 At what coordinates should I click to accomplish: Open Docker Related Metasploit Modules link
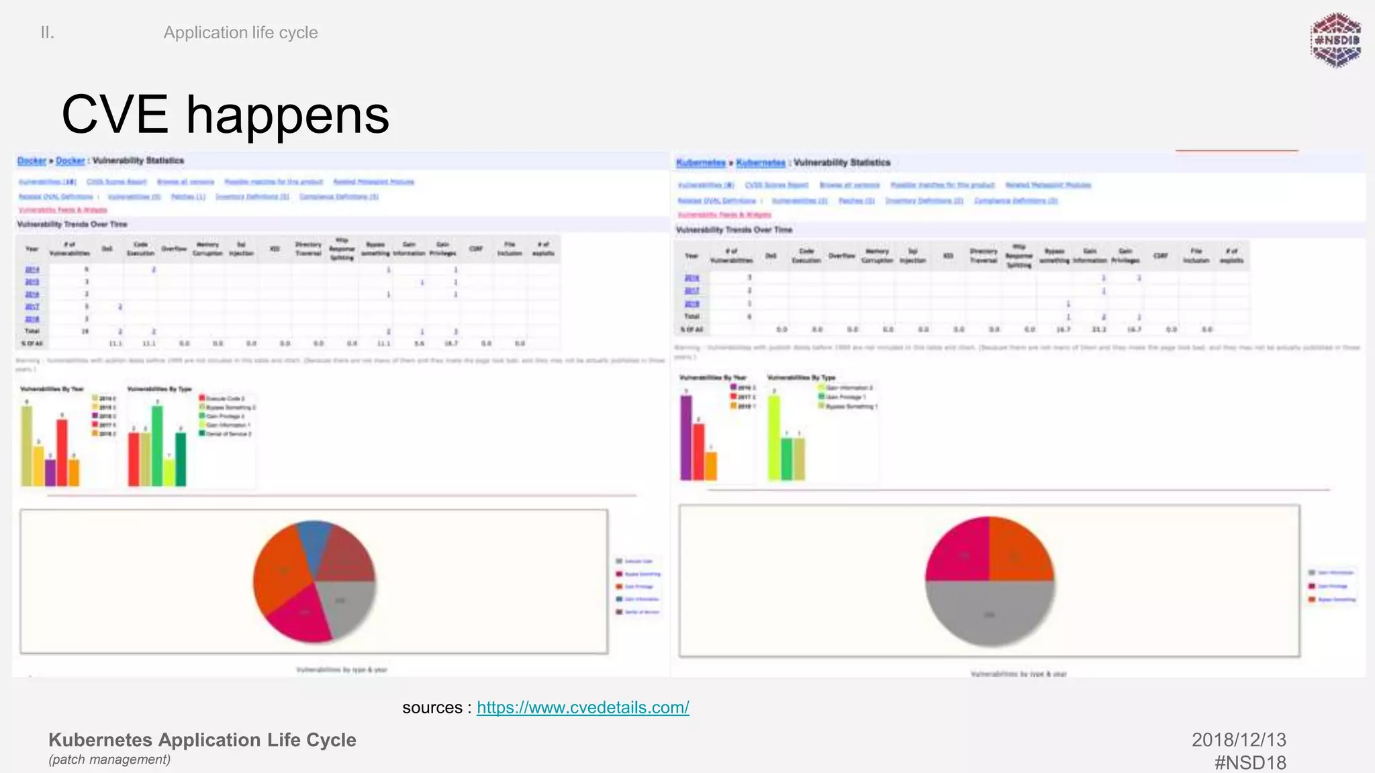point(374,182)
